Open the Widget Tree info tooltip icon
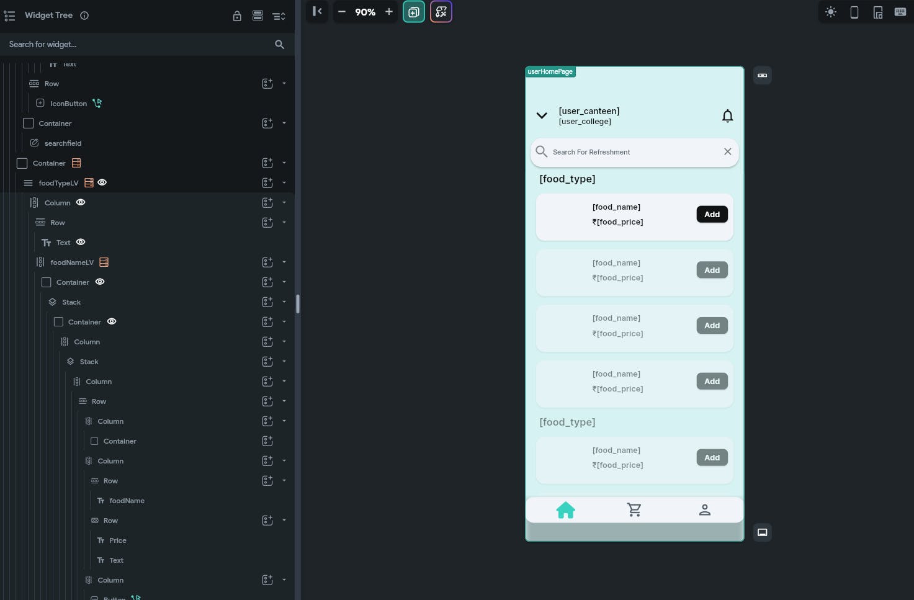Image resolution: width=914 pixels, height=600 pixels. pos(84,16)
